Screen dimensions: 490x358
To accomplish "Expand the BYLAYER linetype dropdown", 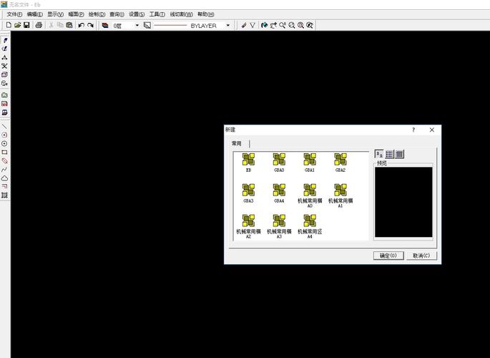I will pyautogui.click(x=227, y=25).
